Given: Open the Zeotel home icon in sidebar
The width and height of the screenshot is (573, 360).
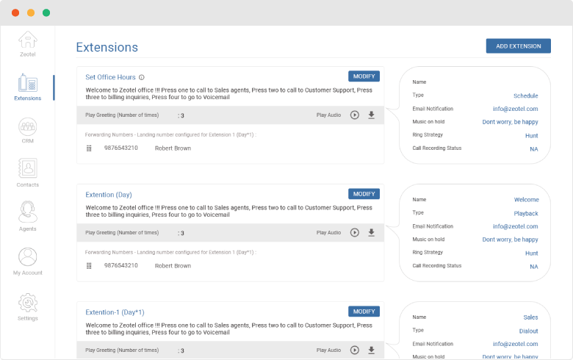Looking at the screenshot, I should 27,40.
